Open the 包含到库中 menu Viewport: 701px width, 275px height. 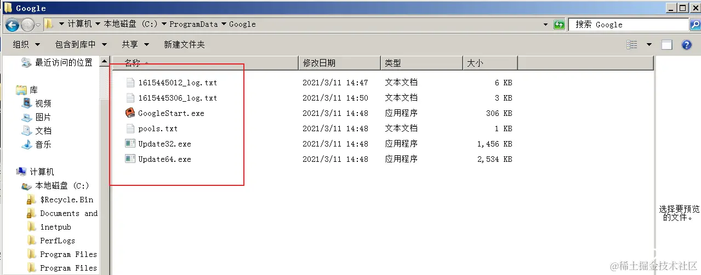pyautogui.click(x=81, y=44)
